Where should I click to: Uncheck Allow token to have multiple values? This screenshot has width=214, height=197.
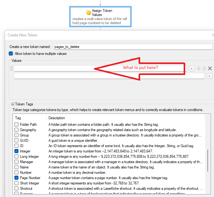coord(11,54)
